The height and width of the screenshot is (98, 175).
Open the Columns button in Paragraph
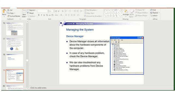tap(78, 15)
